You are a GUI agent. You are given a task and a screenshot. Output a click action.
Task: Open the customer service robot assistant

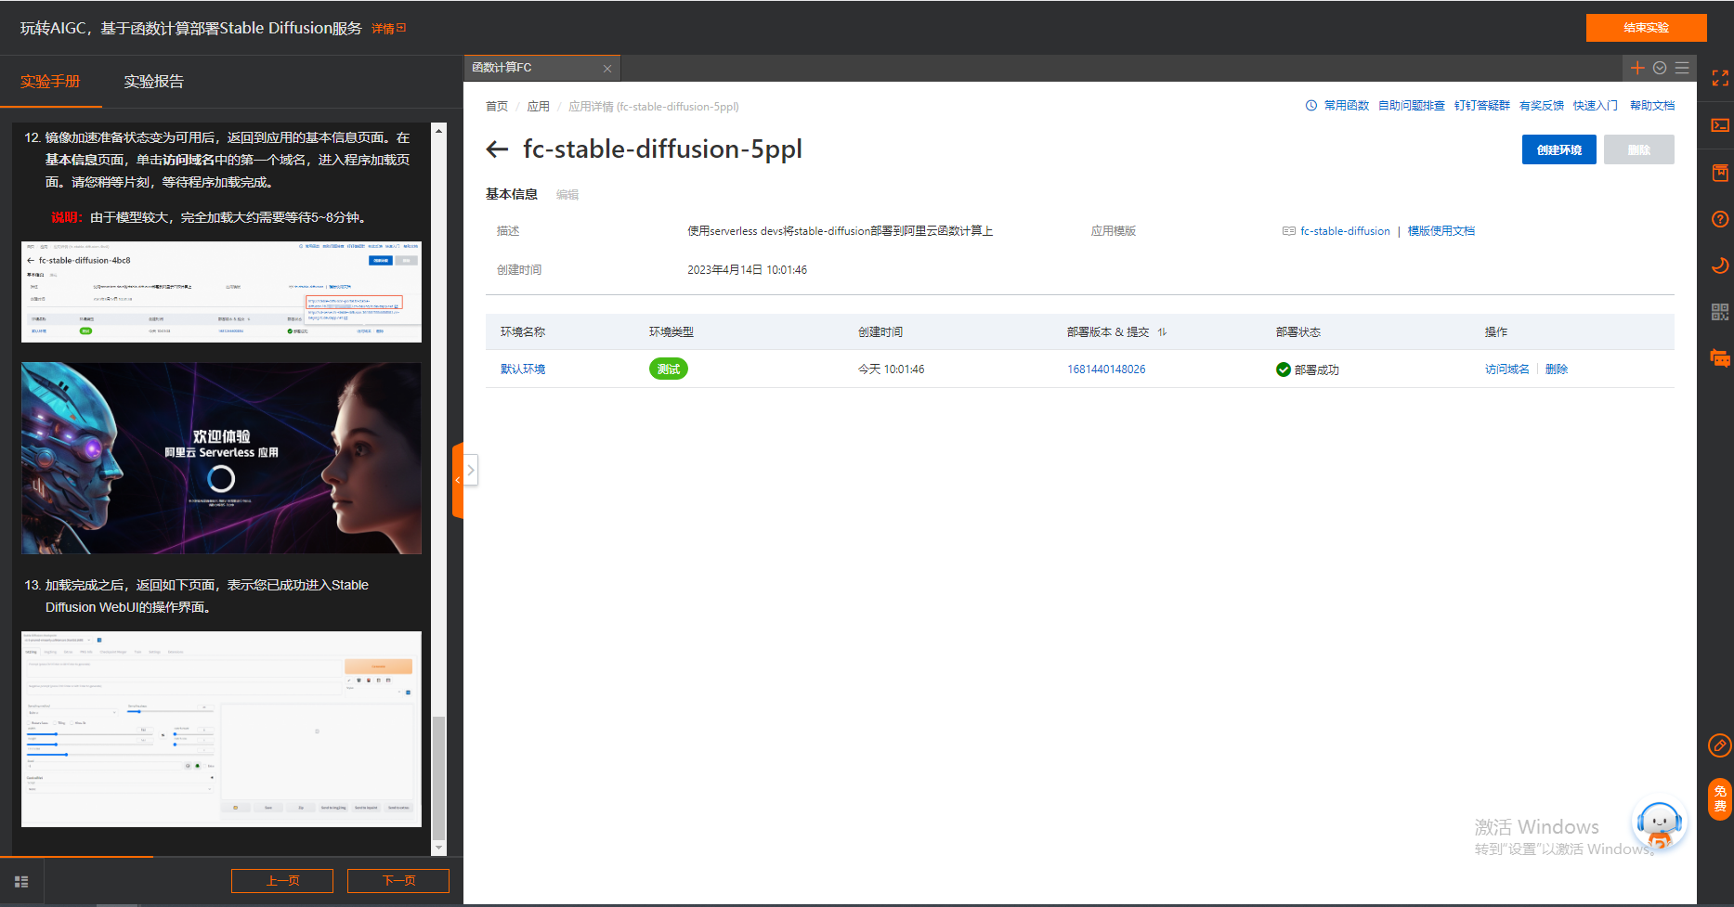click(x=1659, y=824)
